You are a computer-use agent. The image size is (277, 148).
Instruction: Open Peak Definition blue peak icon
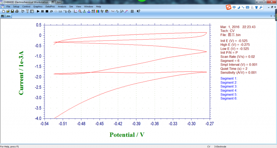pyautogui.click(x=89, y=11)
